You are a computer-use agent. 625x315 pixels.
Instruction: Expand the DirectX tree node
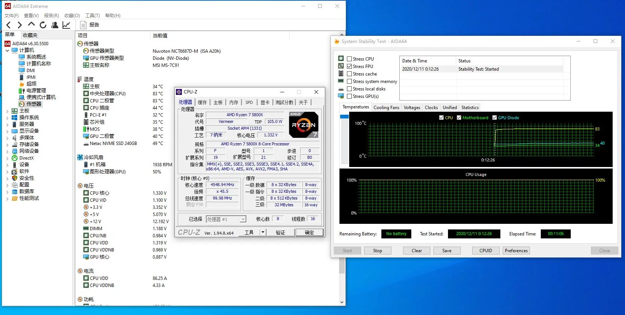click(7, 158)
